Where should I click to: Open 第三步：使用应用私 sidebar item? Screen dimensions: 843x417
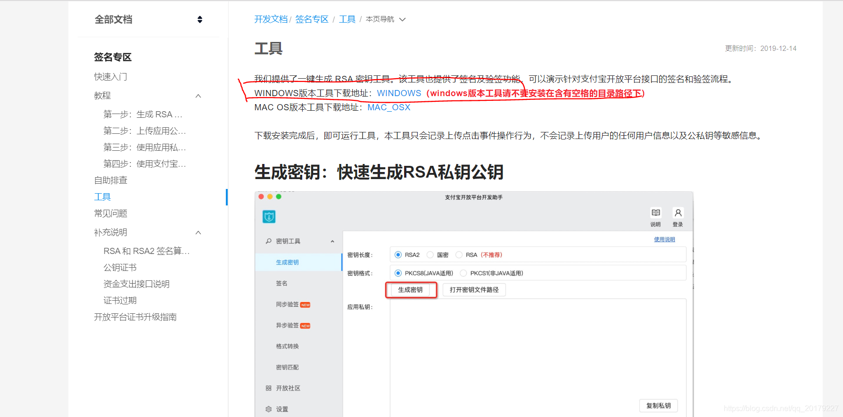pos(145,147)
